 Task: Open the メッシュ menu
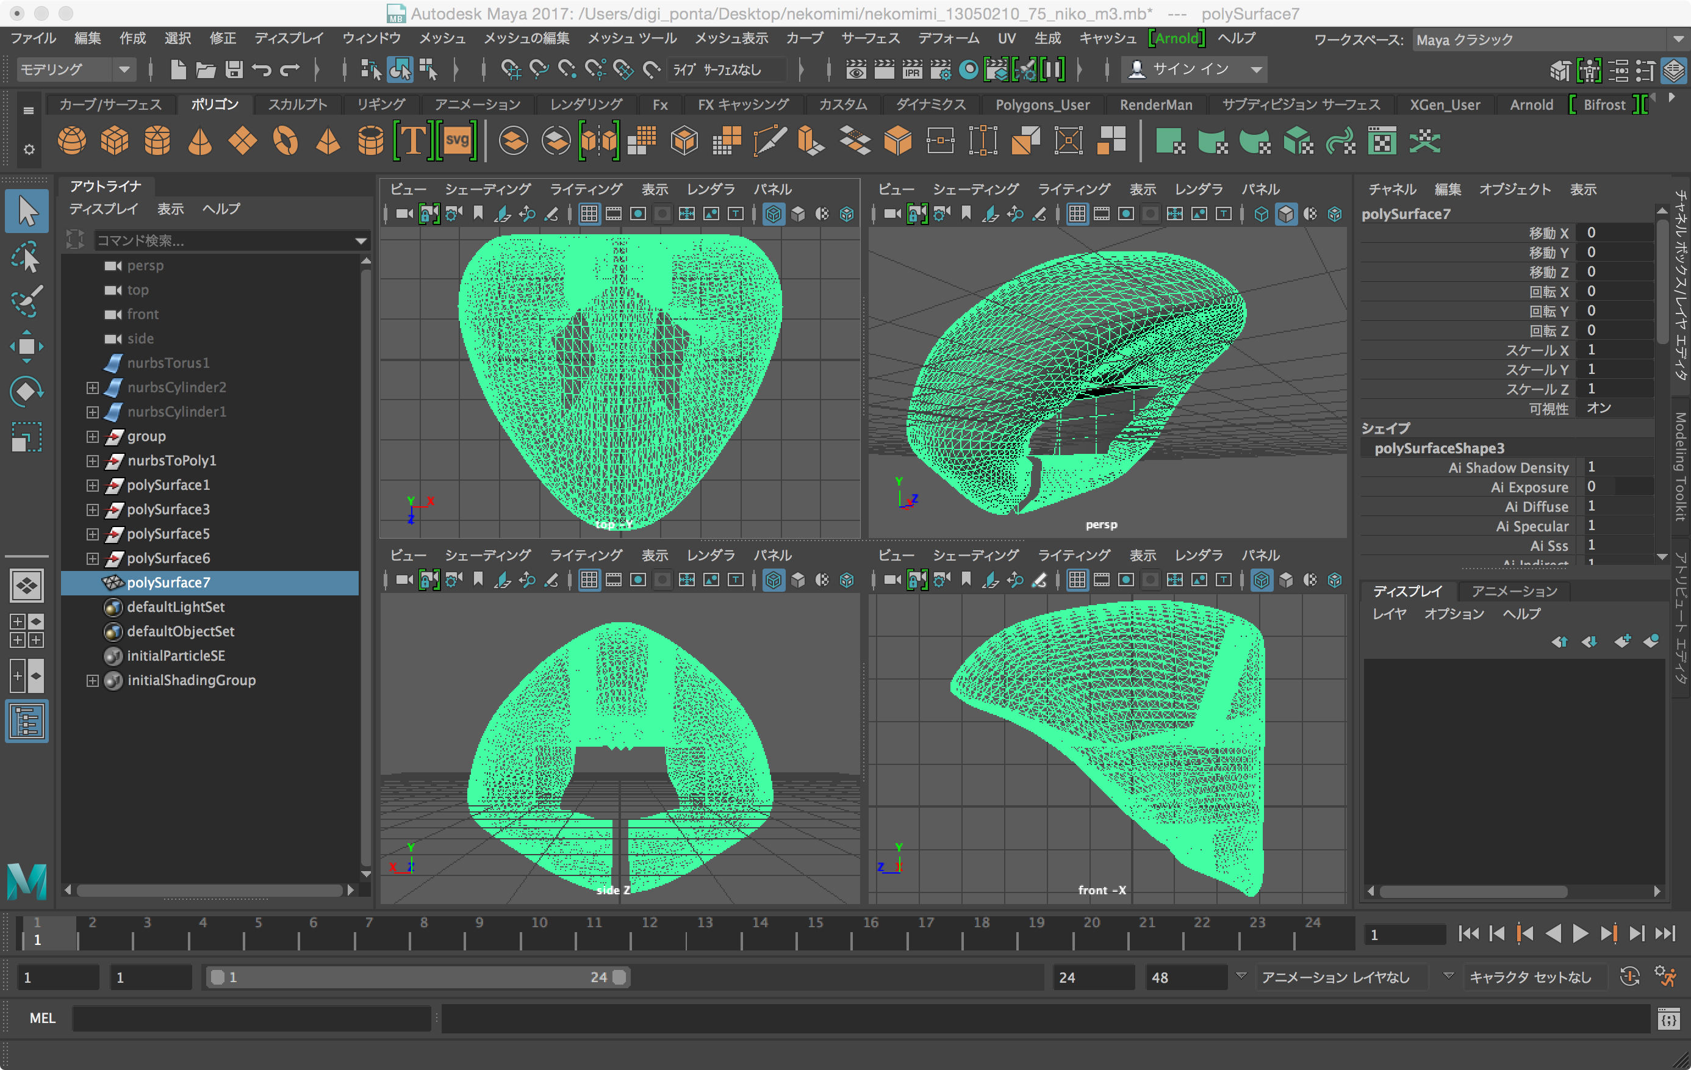442,38
